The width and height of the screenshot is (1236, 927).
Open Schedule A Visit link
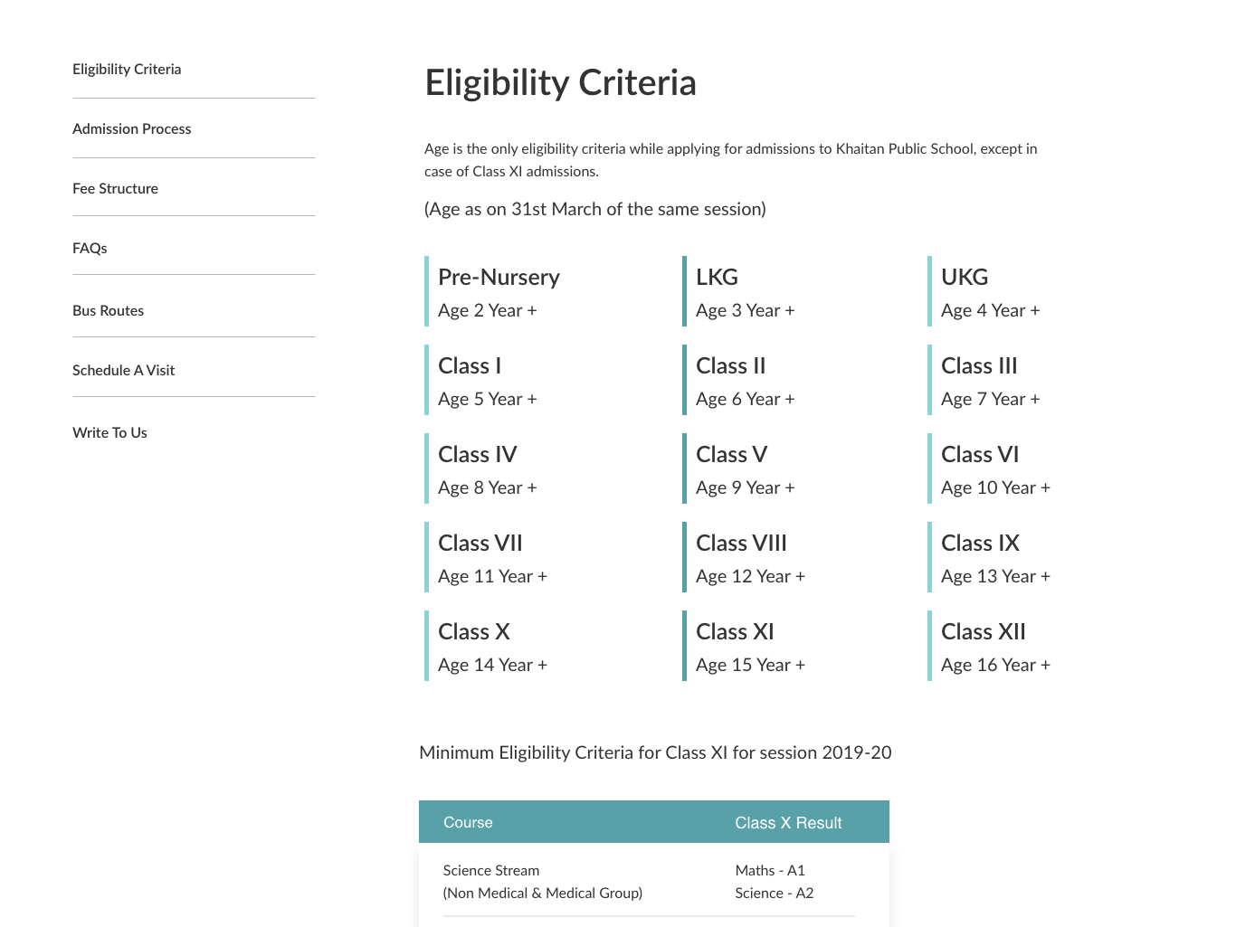click(124, 371)
